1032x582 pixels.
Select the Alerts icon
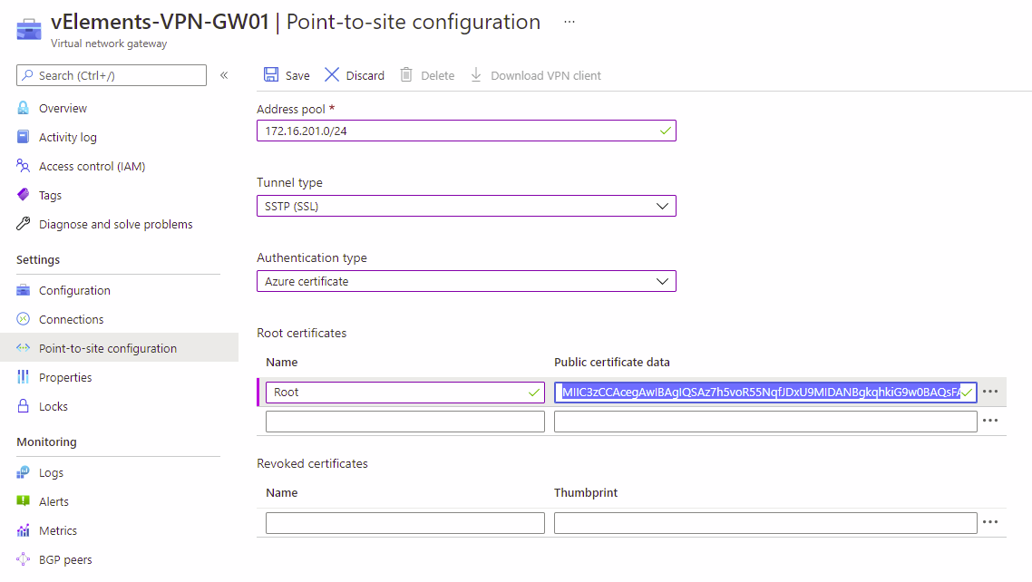pyautogui.click(x=23, y=501)
